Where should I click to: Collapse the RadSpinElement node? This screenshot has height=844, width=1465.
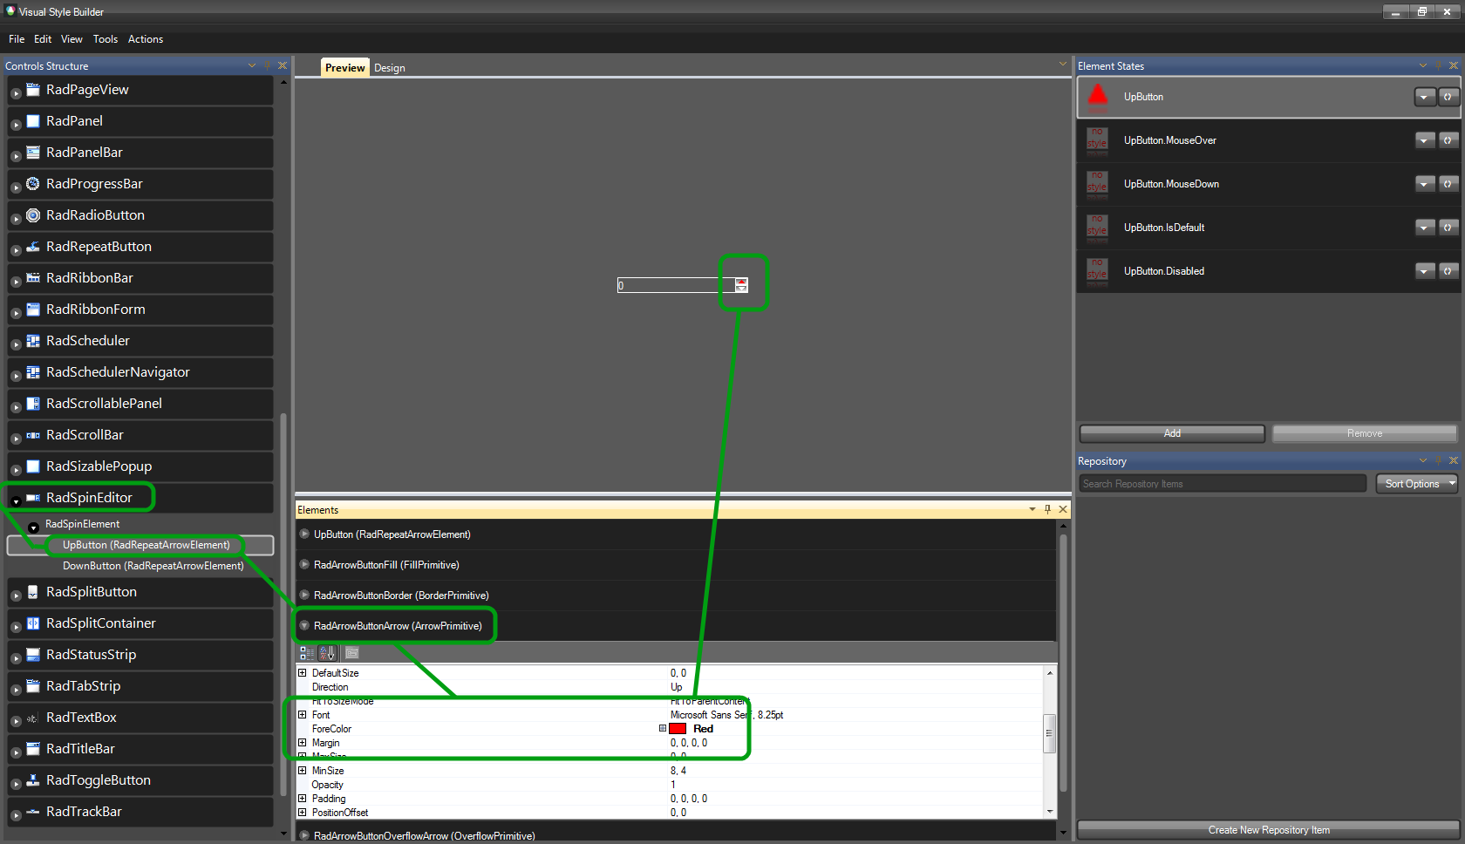pyautogui.click(x=33, y=527)
